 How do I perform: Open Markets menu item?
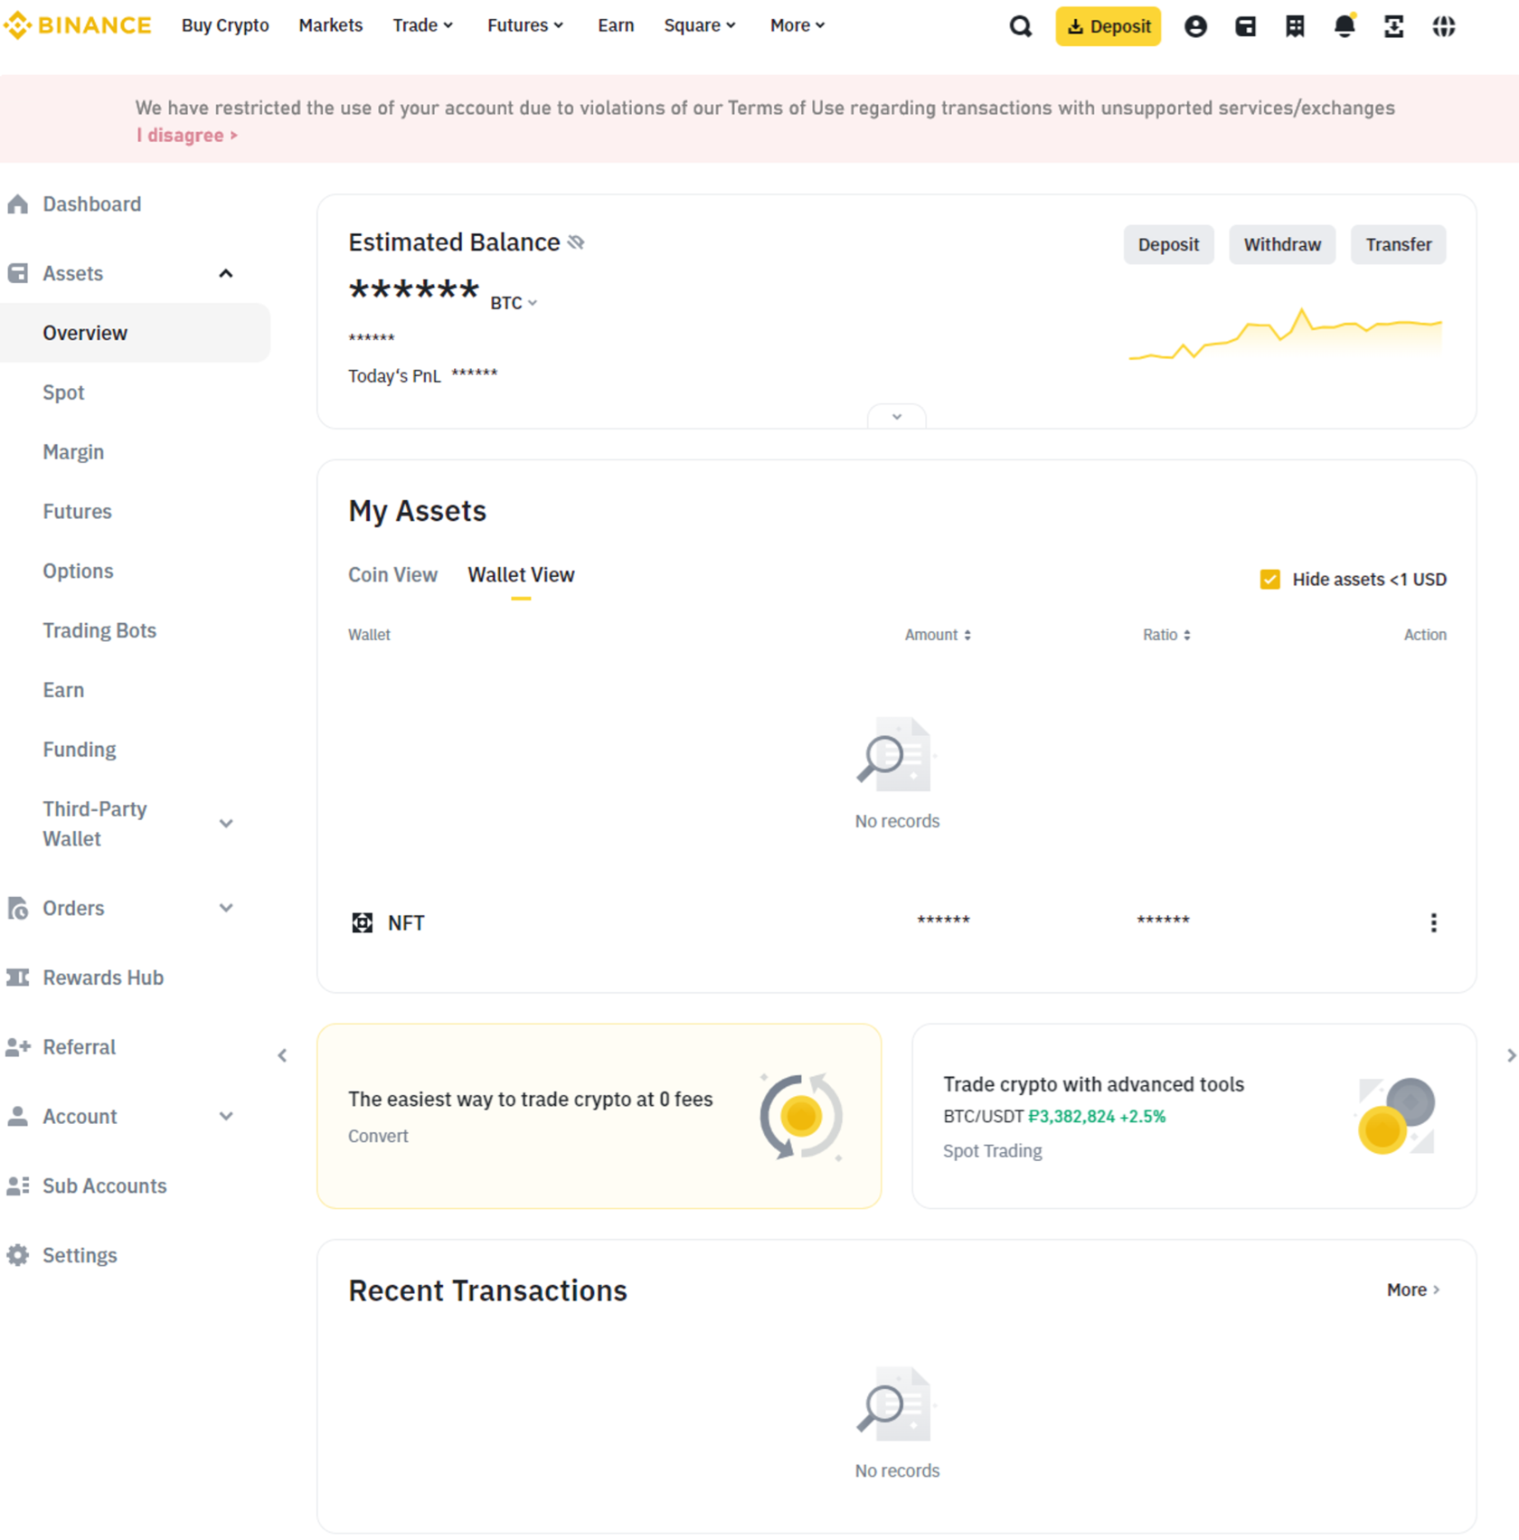[x=331, y=25]
